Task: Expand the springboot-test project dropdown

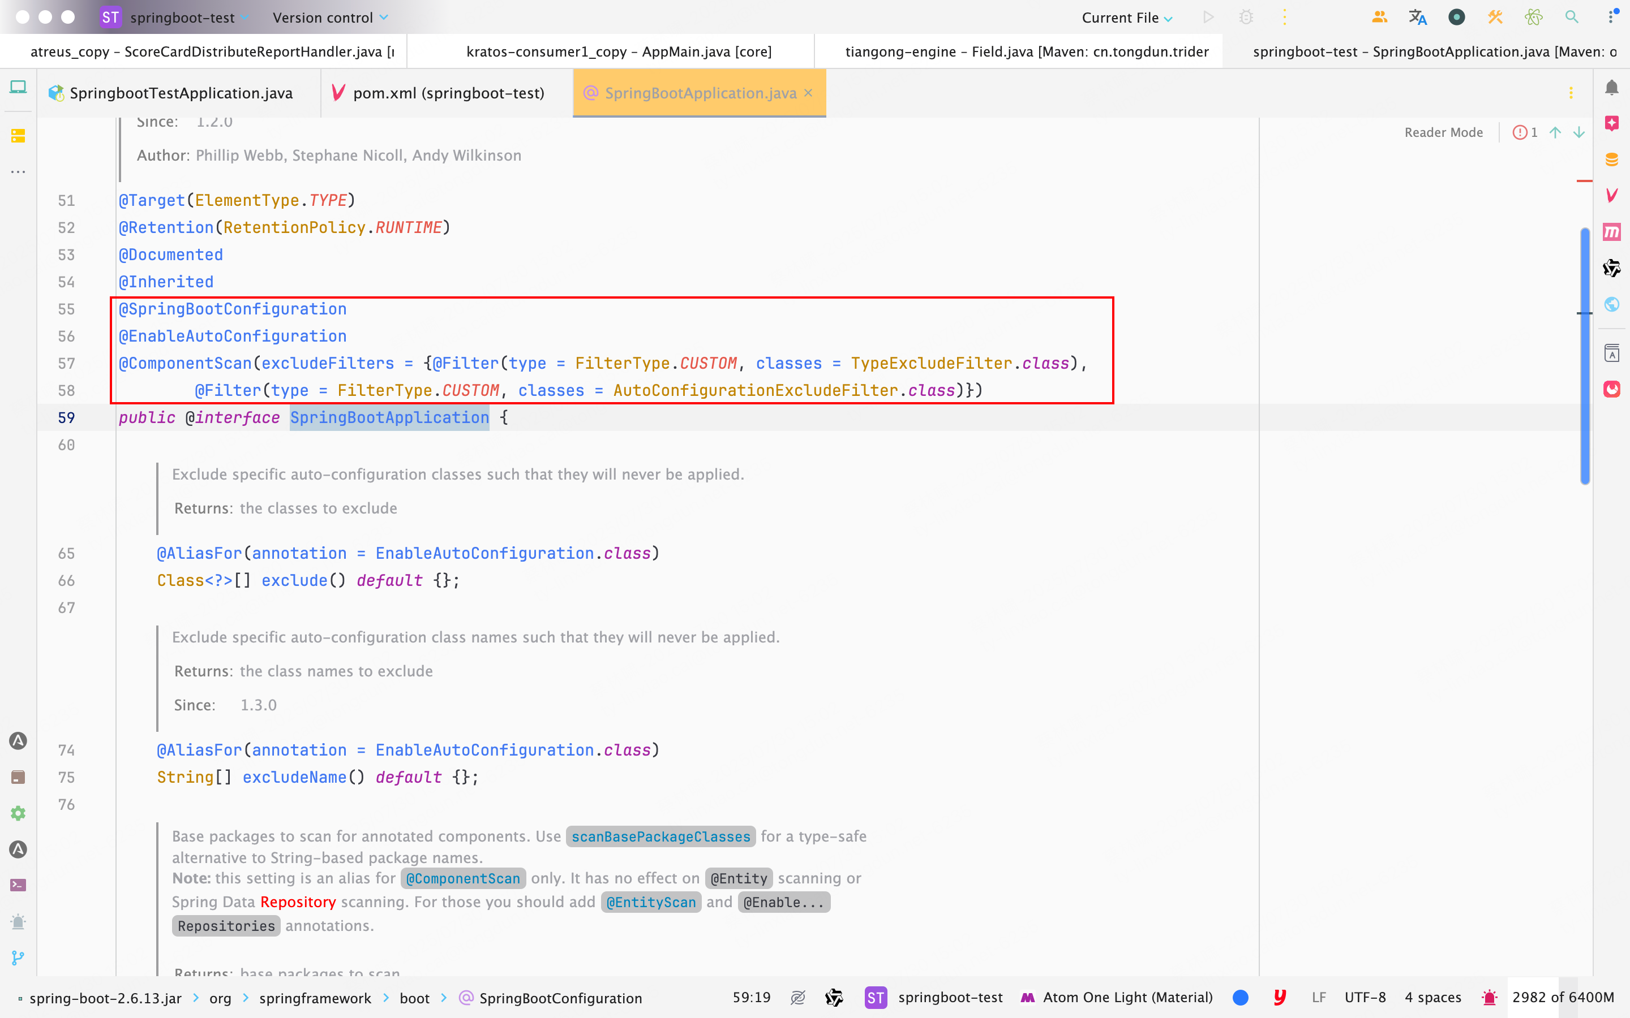Action: (182, 18)
